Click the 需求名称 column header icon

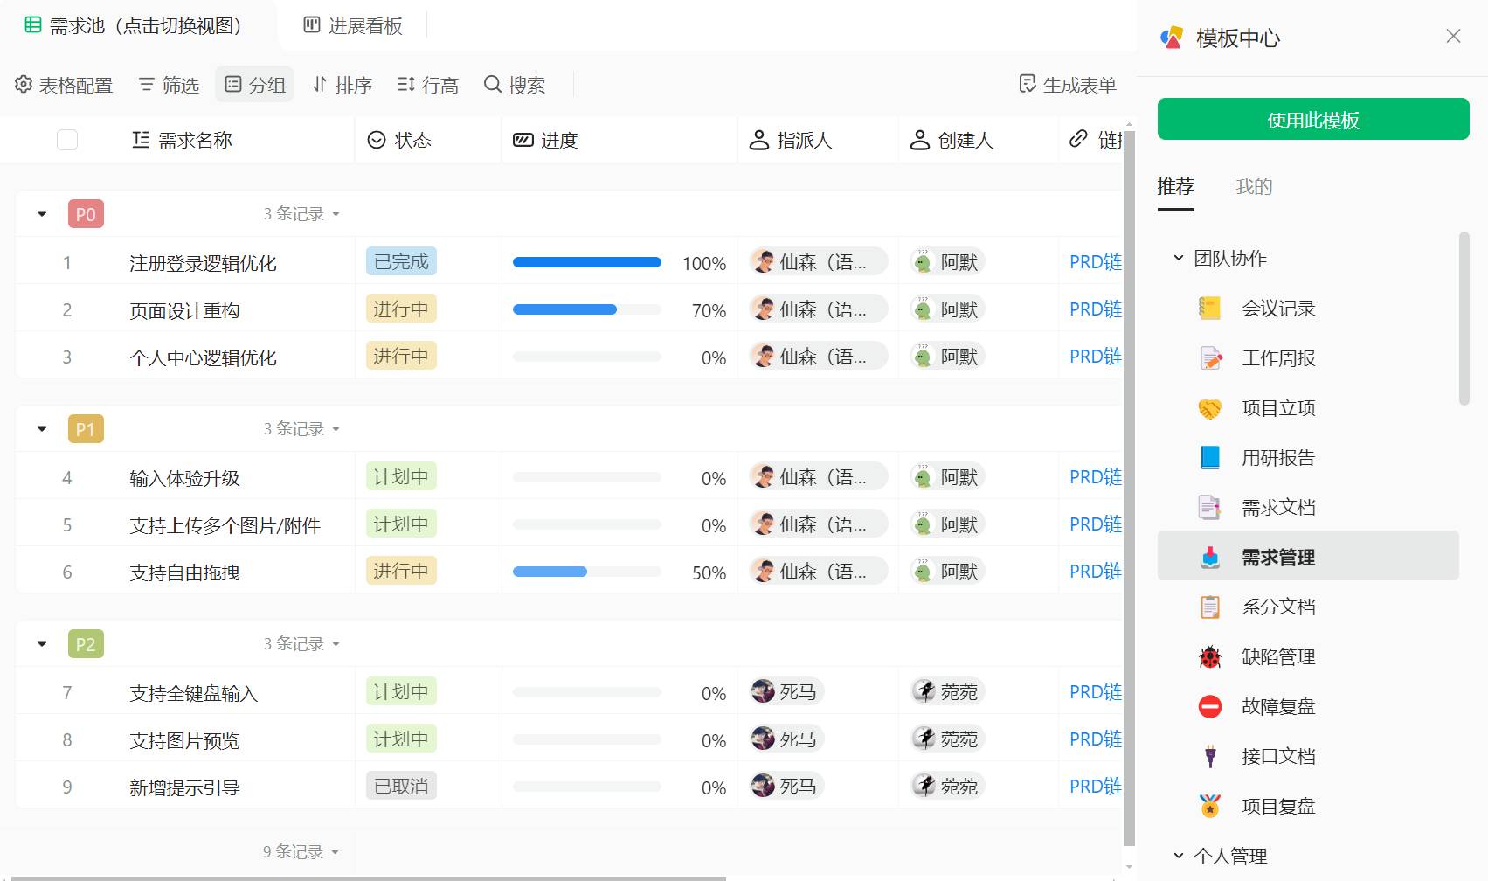pos(141,140)
